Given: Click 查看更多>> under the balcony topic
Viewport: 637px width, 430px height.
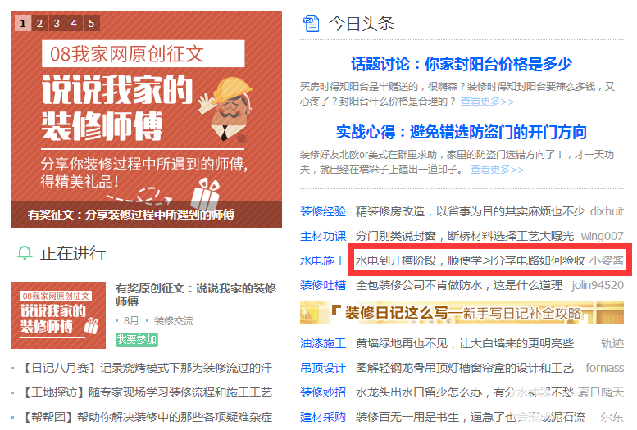Looking at the screenshot, I should click(487, 102).
